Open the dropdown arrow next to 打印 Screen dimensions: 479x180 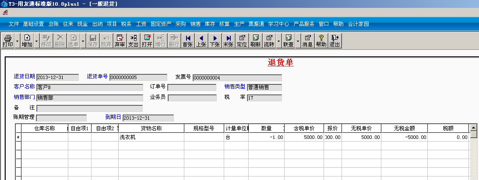pos(17,41)
